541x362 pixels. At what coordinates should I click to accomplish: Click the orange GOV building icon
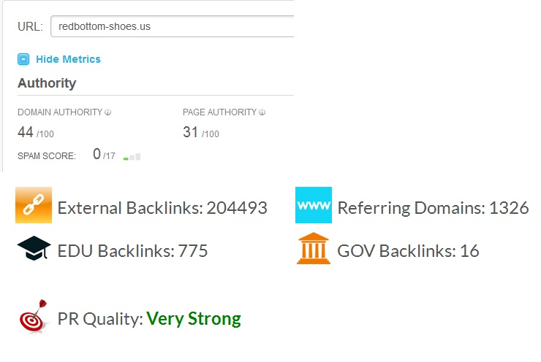(x=313, y=249)
